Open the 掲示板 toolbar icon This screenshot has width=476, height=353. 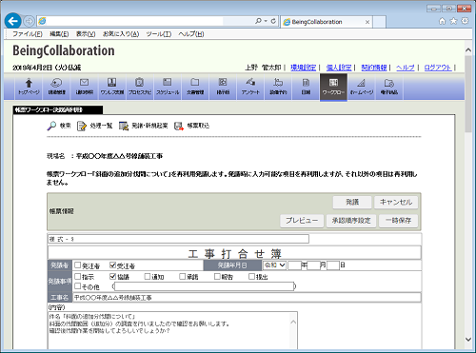click(x=223, y=87)
